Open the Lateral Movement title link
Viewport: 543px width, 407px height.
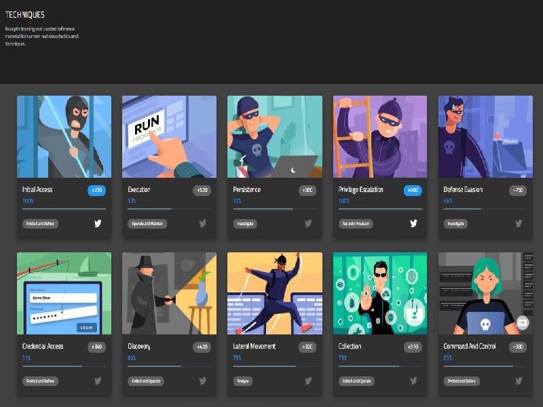click(x=254, y=346)
